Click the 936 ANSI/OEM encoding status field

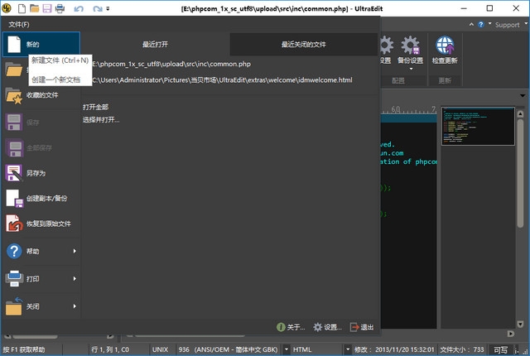click(228, 349)
